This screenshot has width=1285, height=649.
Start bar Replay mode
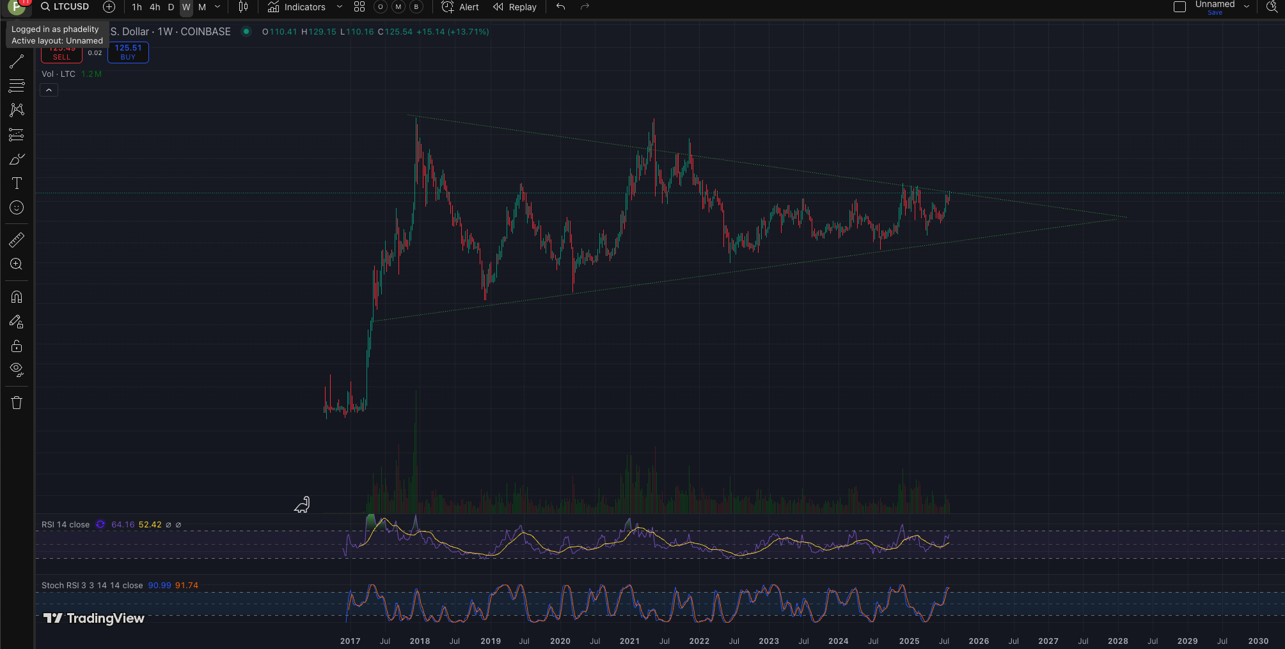coord(515,7)
